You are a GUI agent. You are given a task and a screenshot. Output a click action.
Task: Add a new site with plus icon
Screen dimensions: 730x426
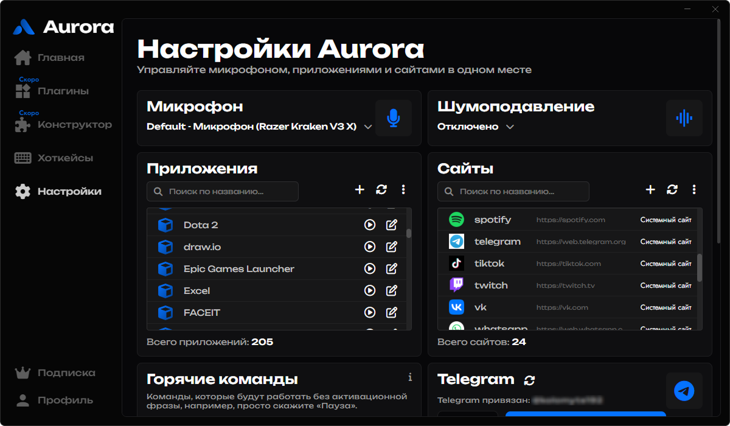tap(650, 190)
